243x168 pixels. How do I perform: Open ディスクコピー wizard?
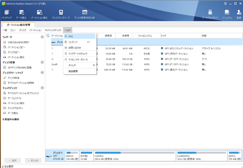coord(12,52)
